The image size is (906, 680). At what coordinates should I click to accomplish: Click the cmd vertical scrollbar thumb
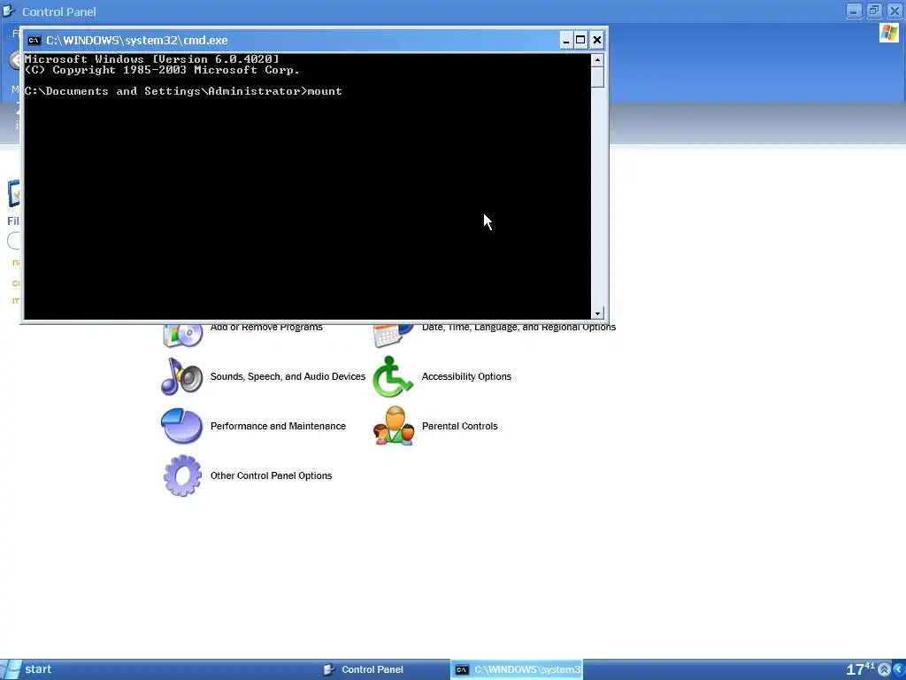(597, 77)
